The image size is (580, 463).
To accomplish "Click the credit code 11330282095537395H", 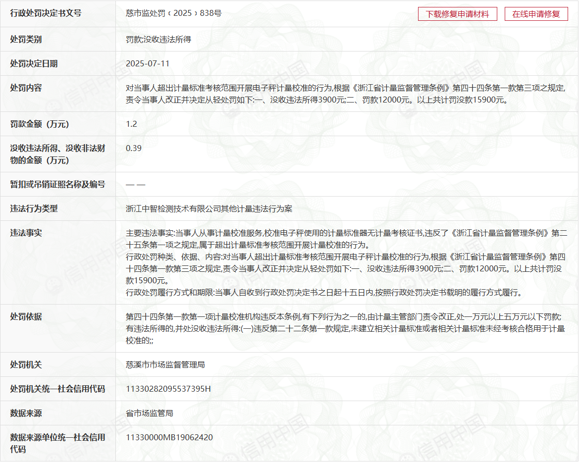I will pos(168,389).
